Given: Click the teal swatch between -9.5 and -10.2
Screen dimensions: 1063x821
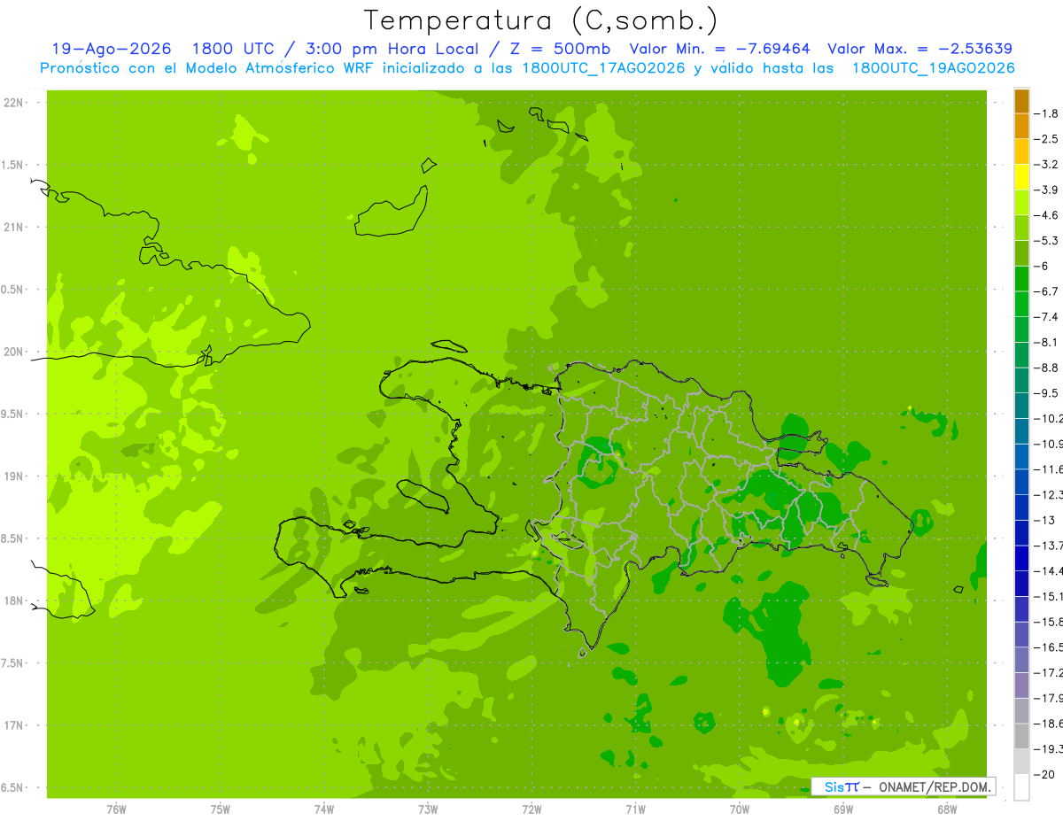Looking at the screenshot, I should point(1021,406).
